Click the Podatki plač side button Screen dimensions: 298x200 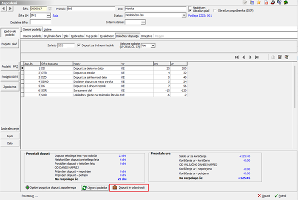(9, 44)
